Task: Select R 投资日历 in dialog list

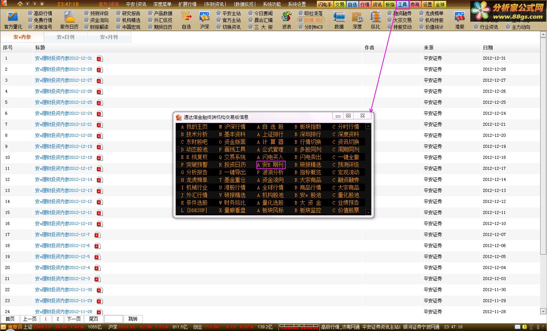Action: (x=232, y=165)
